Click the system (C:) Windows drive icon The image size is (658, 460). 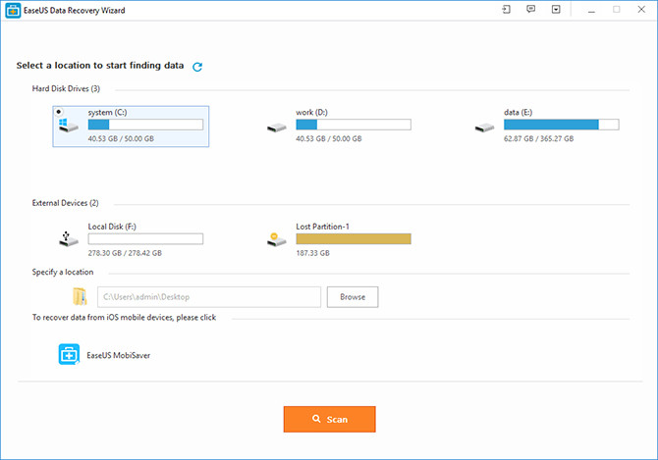69,127
